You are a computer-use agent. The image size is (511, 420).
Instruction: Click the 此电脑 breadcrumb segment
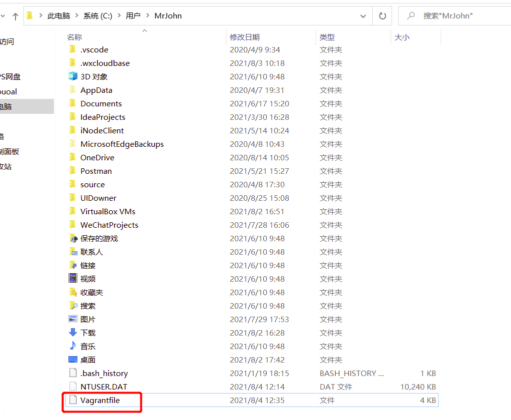point(58,16)
